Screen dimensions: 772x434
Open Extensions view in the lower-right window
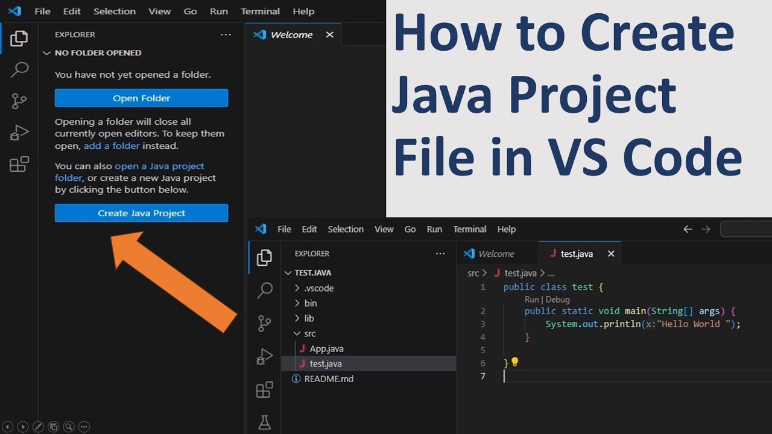pos(265,390)
